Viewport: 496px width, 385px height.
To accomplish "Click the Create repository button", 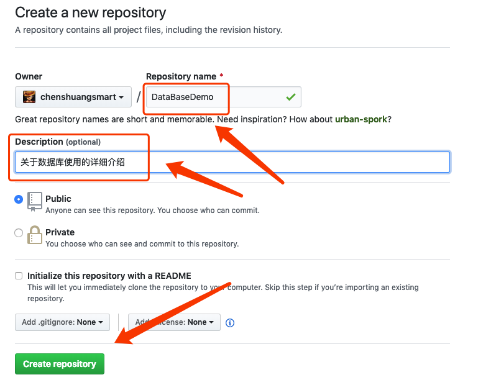I will pyautogui.click(x=60, y=364).
